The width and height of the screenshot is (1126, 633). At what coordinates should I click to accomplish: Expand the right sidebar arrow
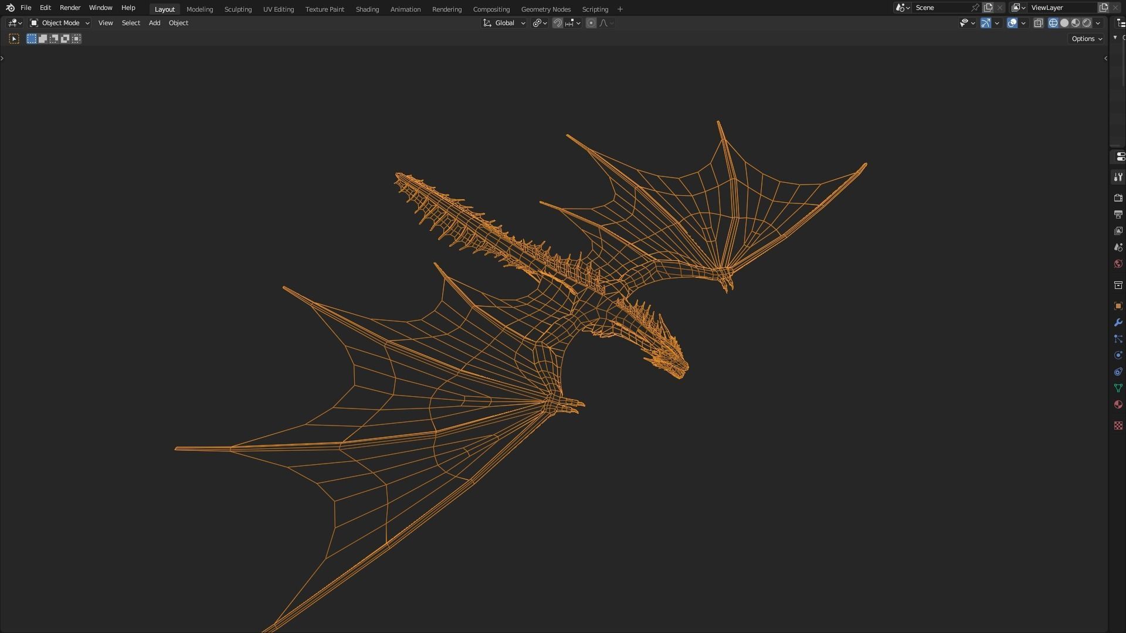(1105, 58)
